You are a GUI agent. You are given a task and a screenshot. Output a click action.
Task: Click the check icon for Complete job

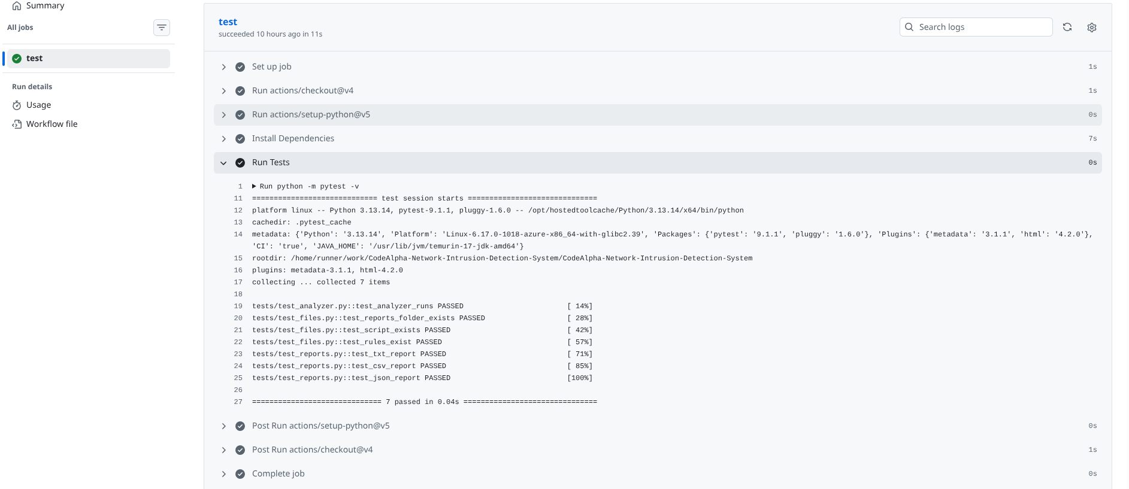click(240, 474)
